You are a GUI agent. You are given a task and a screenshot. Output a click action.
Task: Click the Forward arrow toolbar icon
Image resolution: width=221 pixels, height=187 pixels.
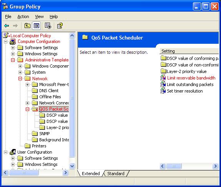[15, 26]
